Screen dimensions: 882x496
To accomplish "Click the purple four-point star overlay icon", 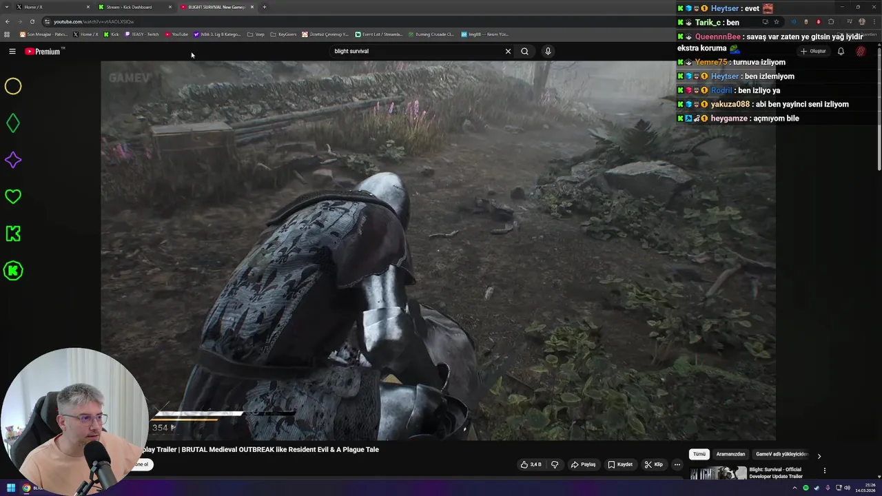I will 13,160.
